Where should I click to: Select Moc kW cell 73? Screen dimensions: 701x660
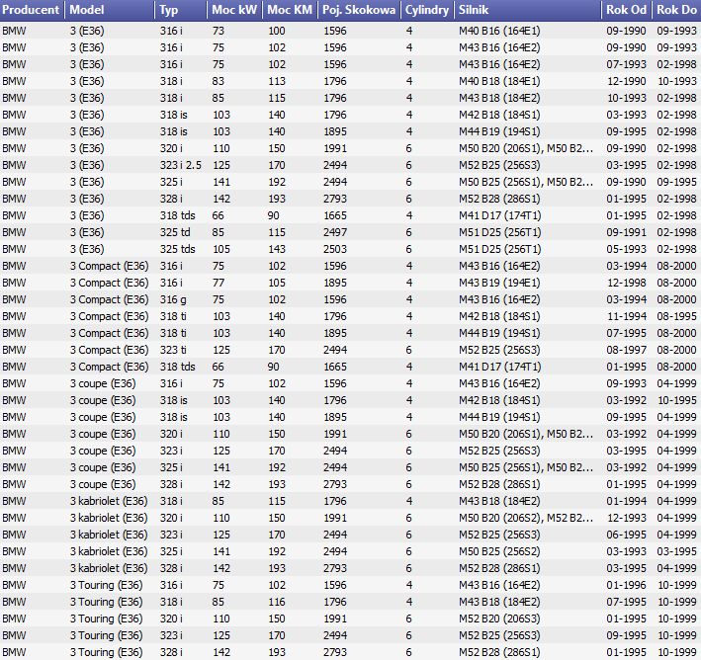point(219,31)
